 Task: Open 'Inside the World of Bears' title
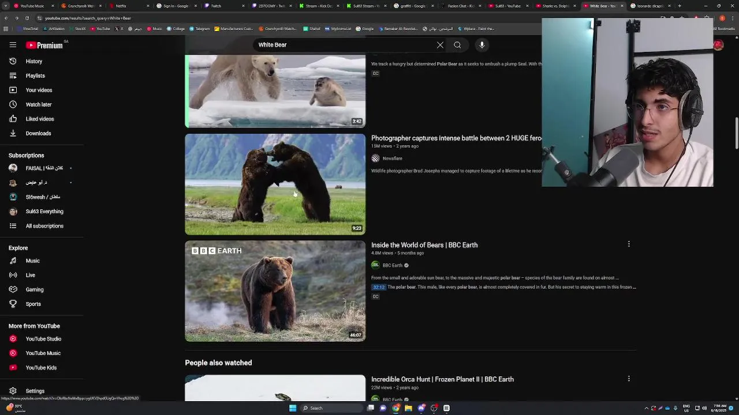click(x=424, y=245)
